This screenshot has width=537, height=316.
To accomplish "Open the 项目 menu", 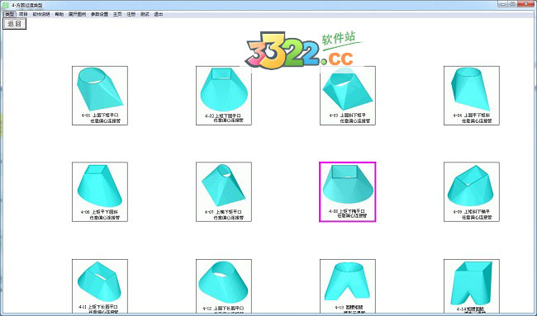I will [x=23, y=14].
